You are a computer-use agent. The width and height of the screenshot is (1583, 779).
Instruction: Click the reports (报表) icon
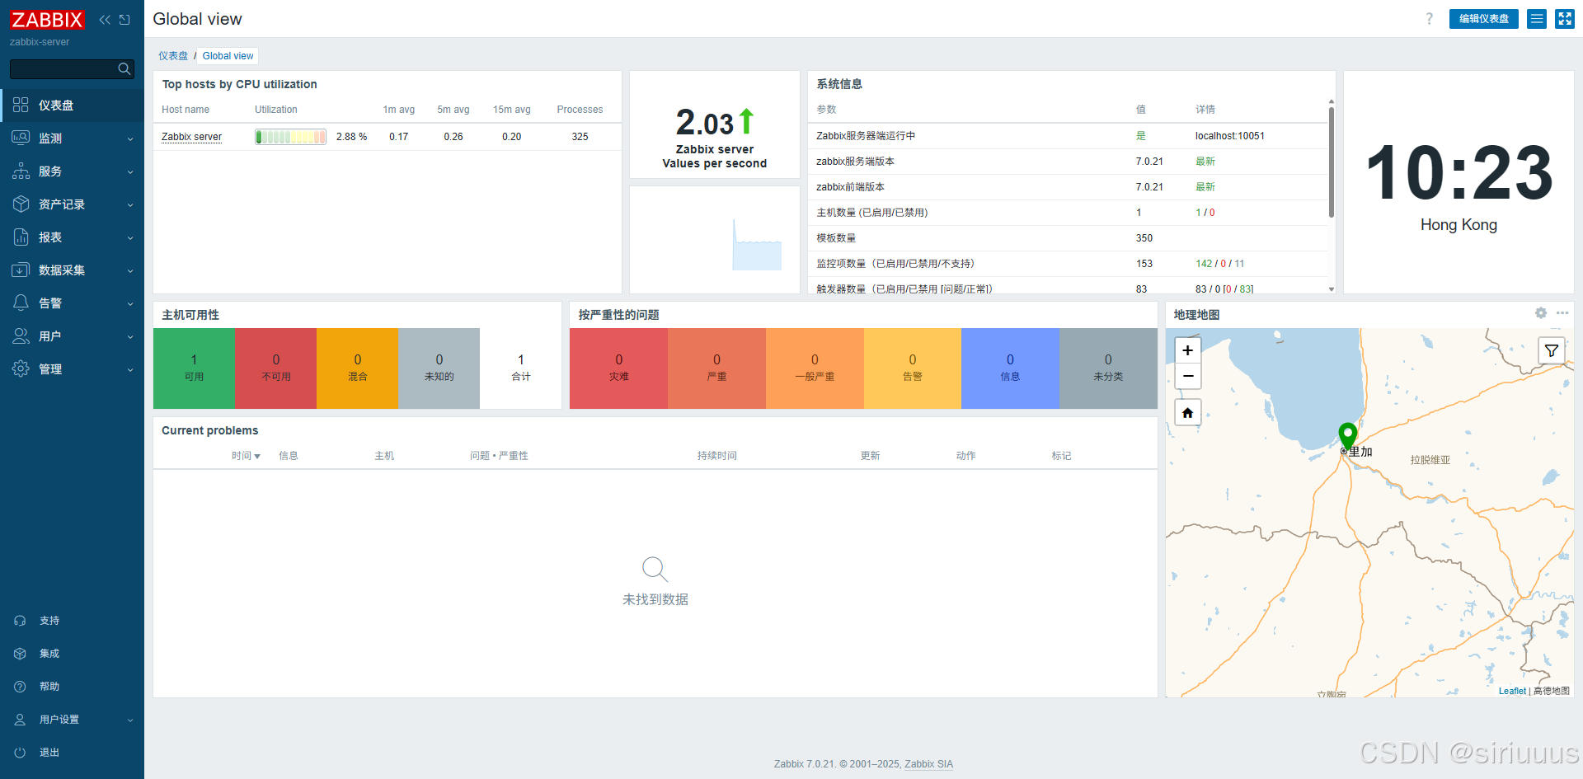coord(21,237)
